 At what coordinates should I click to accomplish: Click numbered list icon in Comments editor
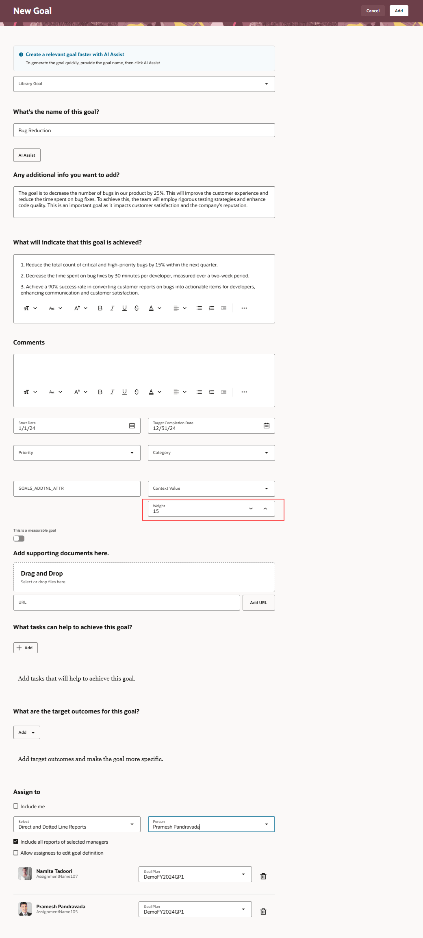211,392
